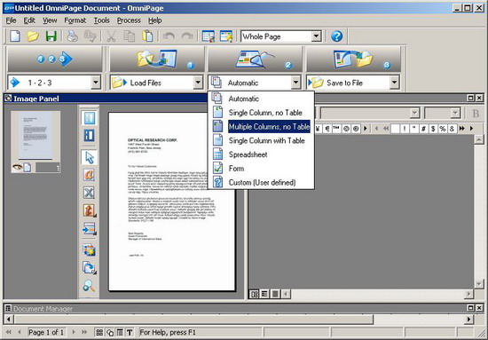This screenshot has width=488, height=340.
Task: Choose Multiple Columns, no Table option
Action: (x=261, y=127)
